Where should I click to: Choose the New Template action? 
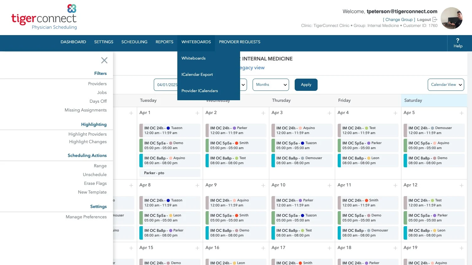[92, 192]
